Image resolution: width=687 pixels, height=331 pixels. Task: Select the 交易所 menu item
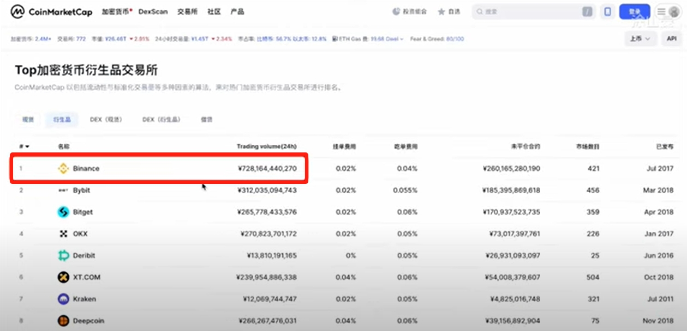point(187,11)
